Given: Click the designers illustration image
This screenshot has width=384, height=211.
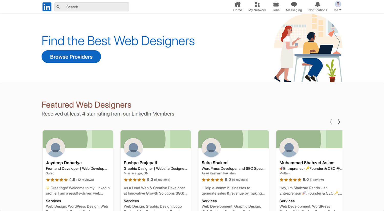Looking at the screenshot, I should (308, 48).
